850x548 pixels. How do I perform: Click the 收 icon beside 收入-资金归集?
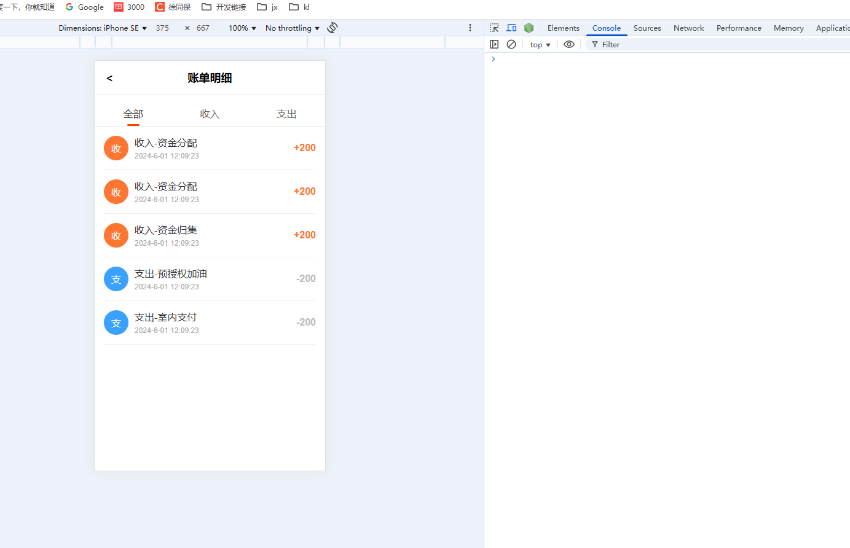coord(116,235)
